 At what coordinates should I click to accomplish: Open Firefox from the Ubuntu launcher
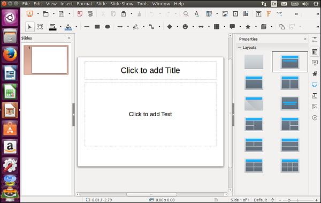(10, 55)
